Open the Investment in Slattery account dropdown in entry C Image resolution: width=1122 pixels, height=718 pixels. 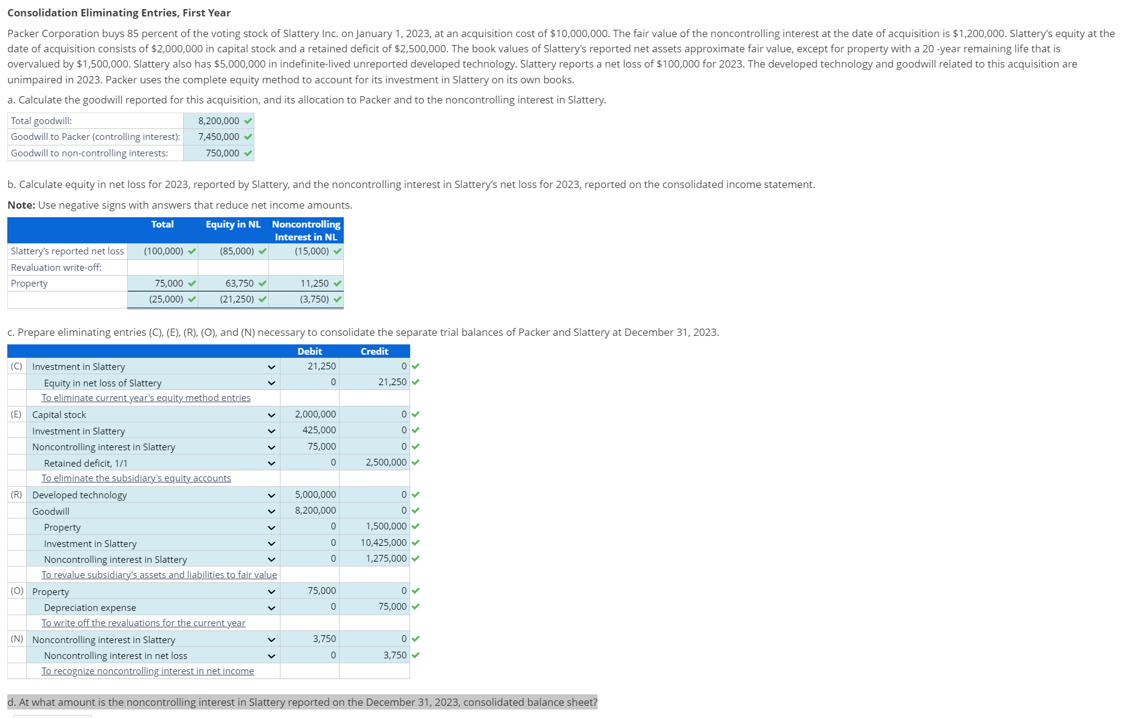[271, 366]
